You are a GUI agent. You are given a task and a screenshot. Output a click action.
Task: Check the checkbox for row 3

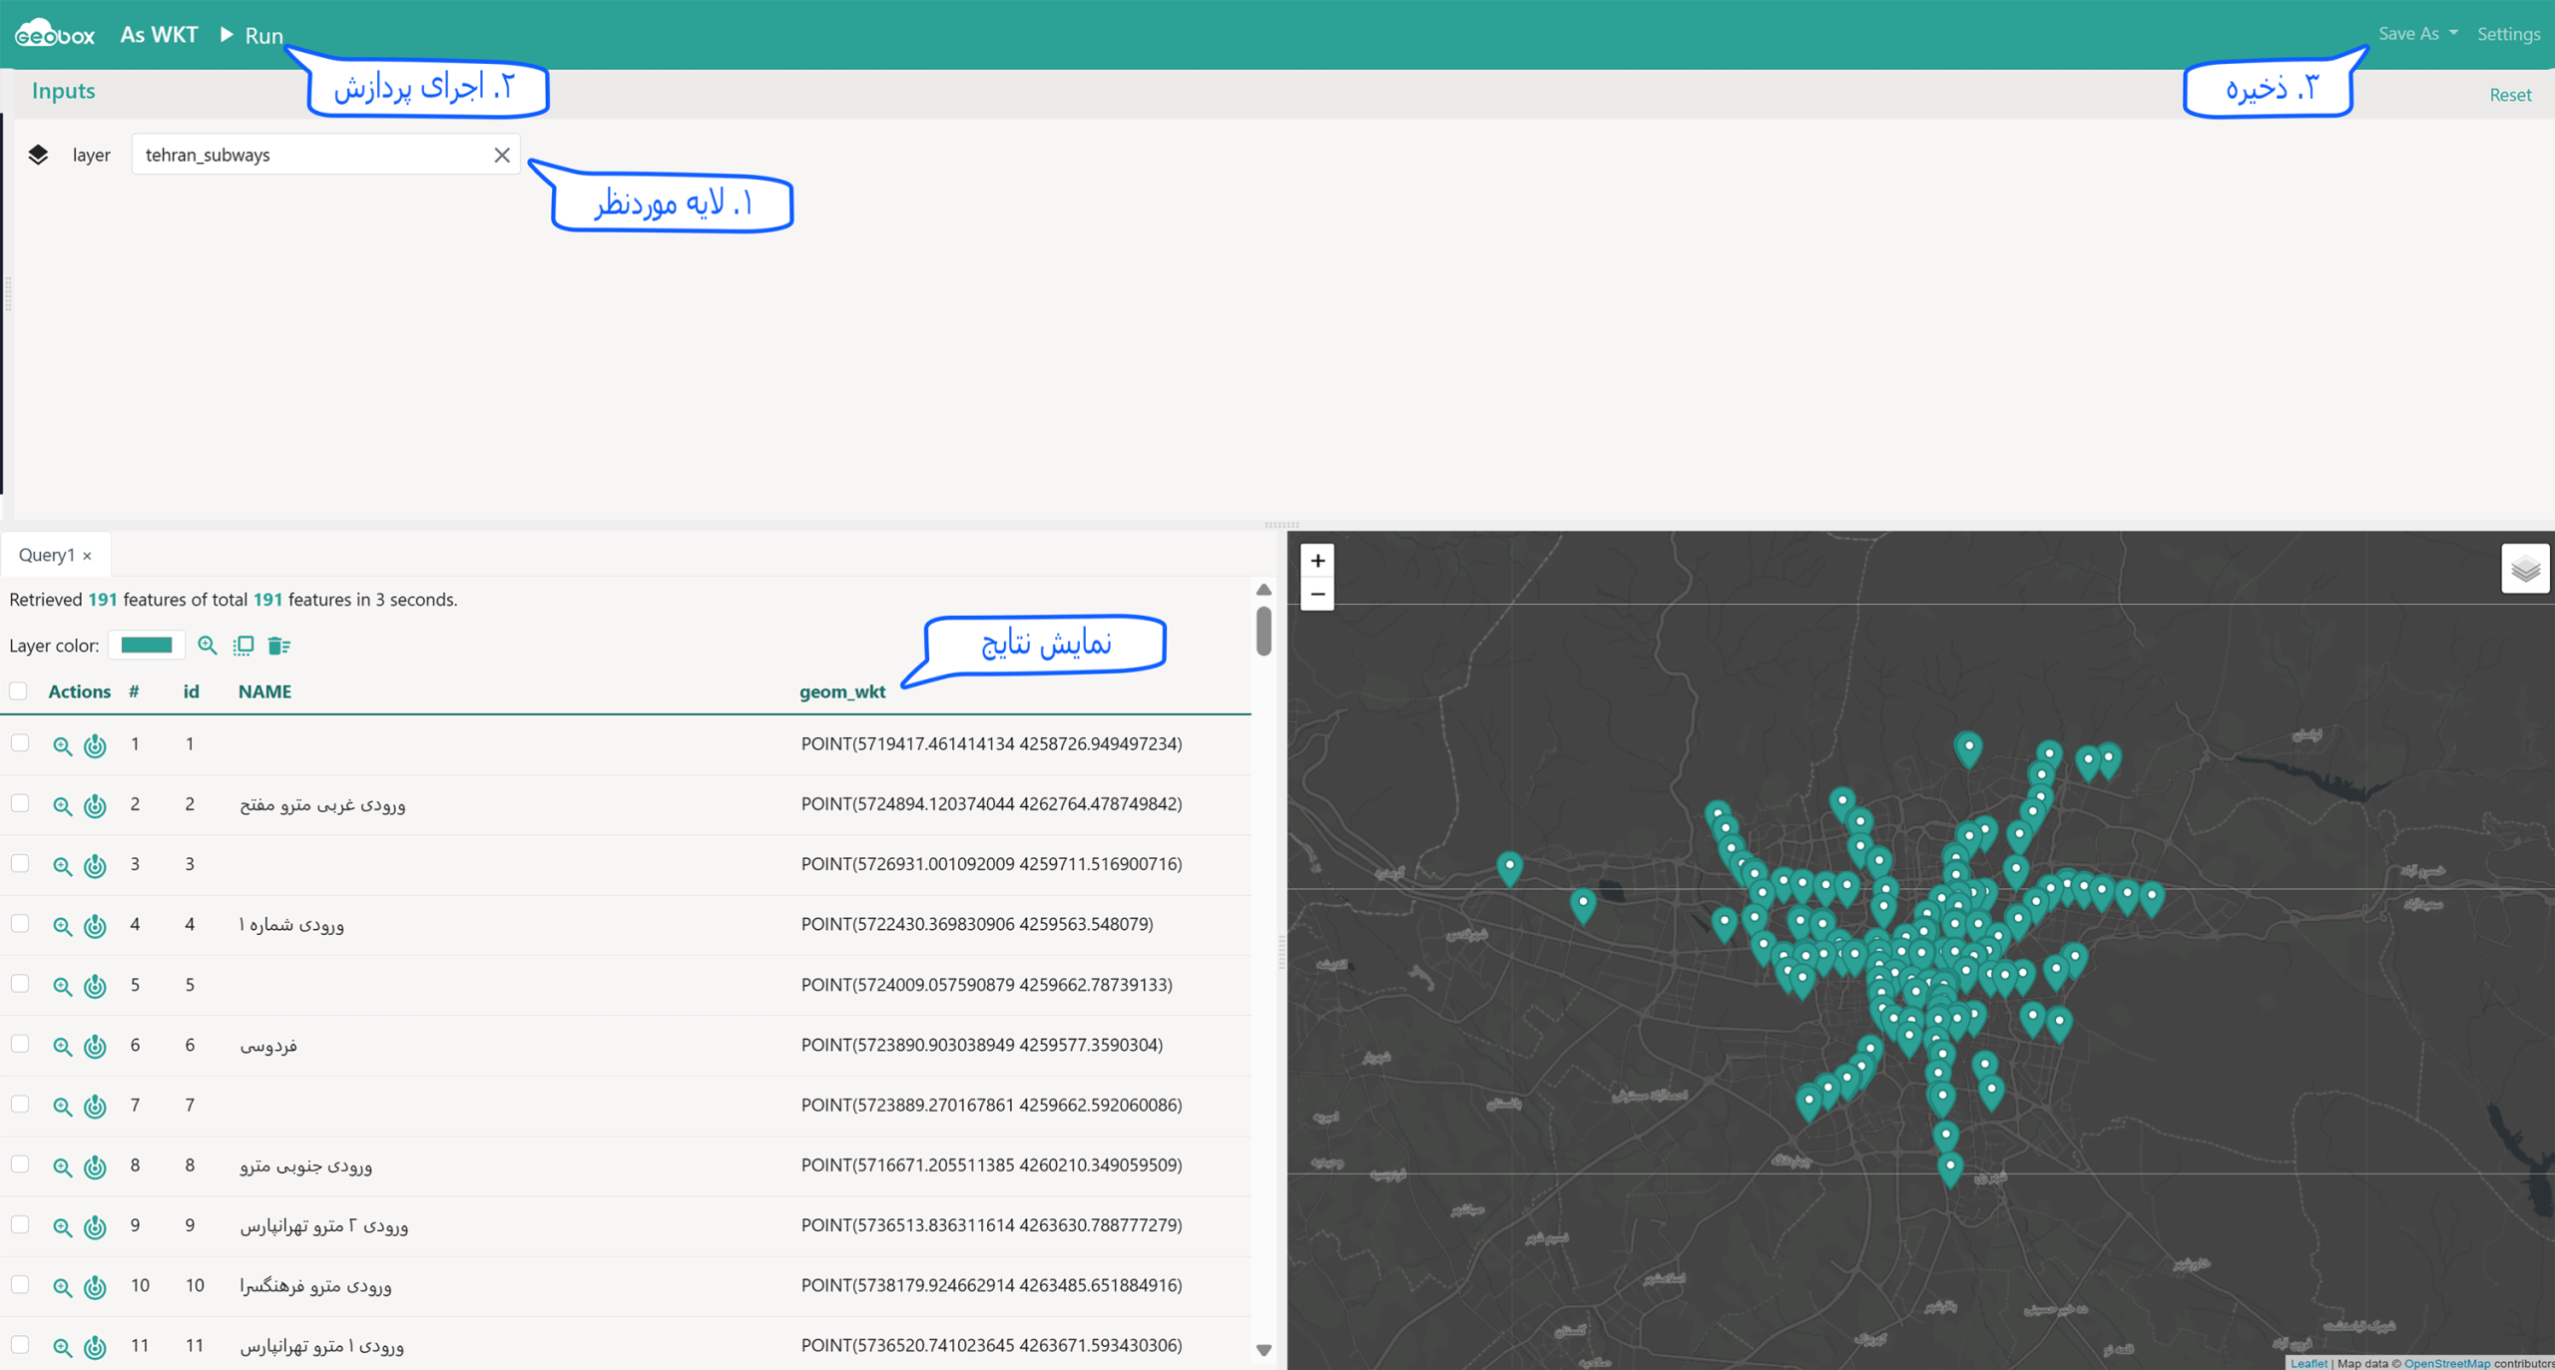pos(20,862)
